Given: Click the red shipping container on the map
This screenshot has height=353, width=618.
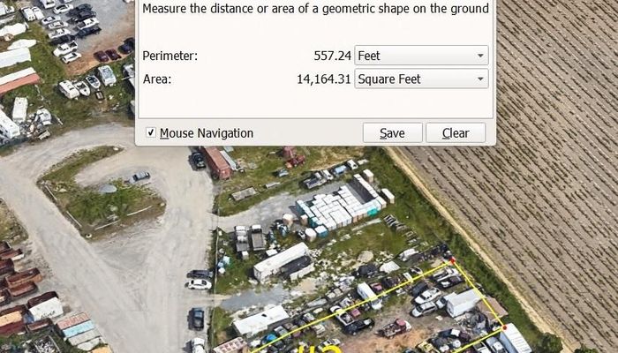Looking at the screenshot, I should (x=215, y=162).
